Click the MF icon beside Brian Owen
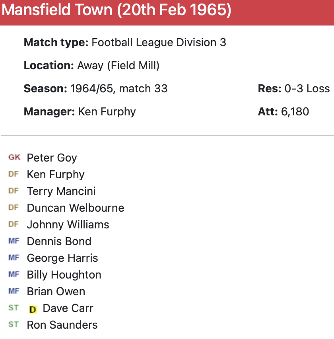This screenshot has width=334, height=339. click(x=14, y=291)
